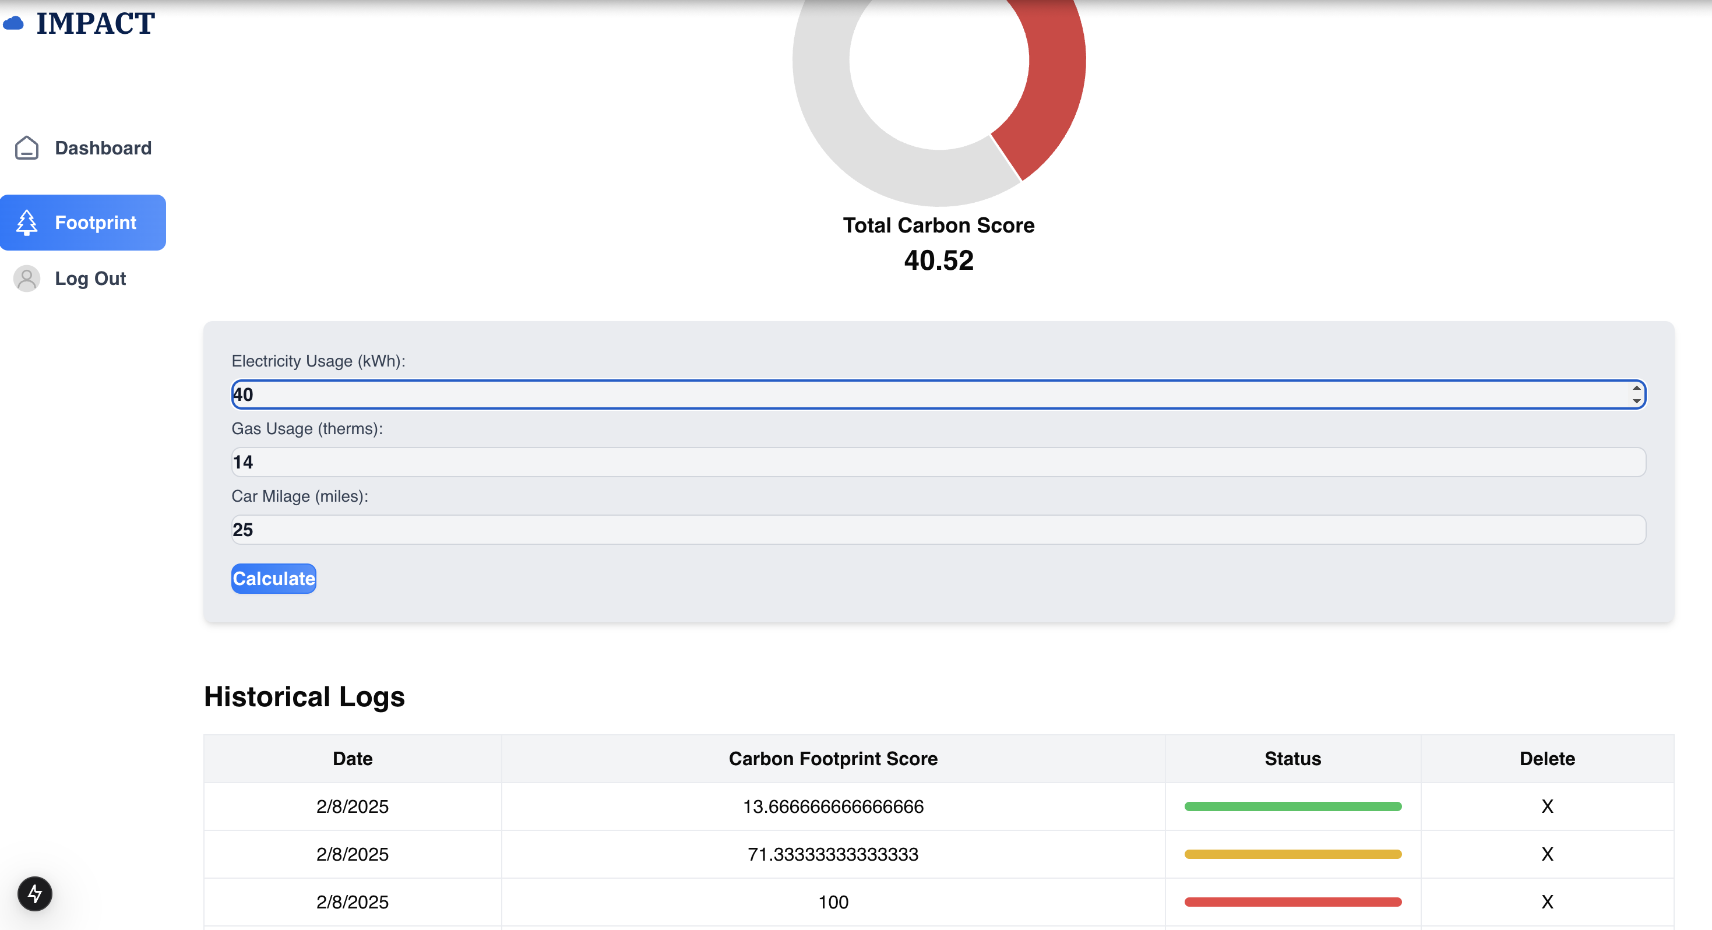Click the Log Out avatar icon

click(x=27, y=279)
